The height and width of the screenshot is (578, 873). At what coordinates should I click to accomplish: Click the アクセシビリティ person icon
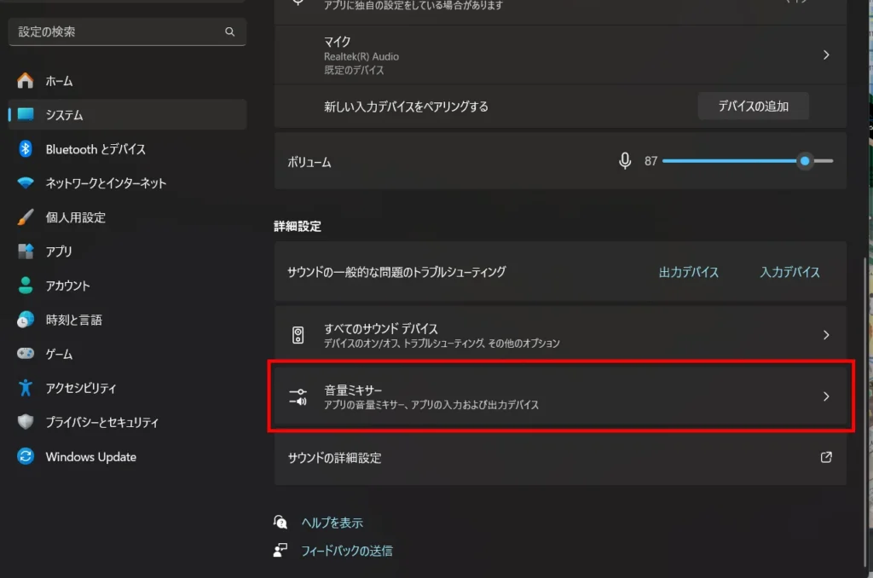(26, 388)
